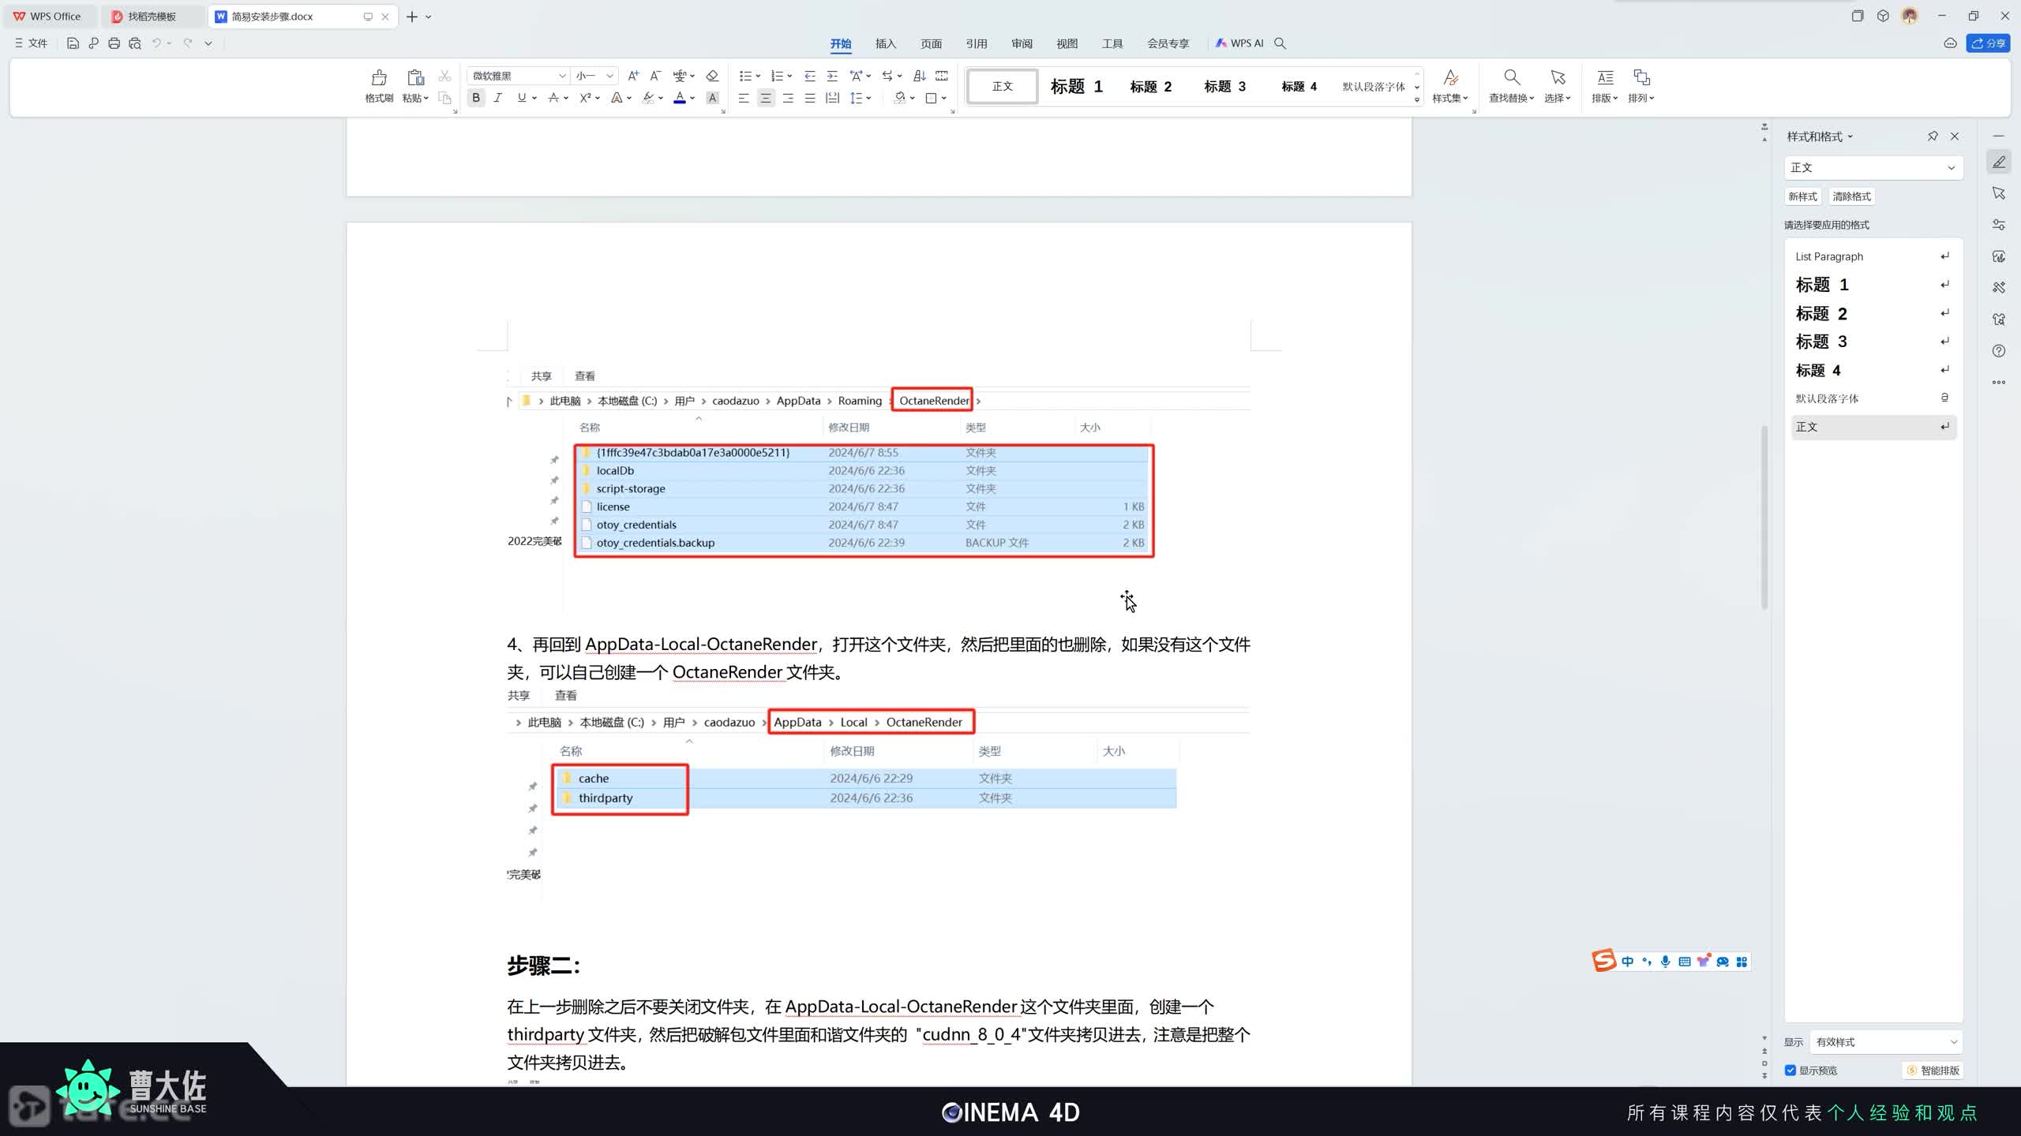2021x1136 pixels.
Task: Select center alignment icon
Action: [765, 98]
